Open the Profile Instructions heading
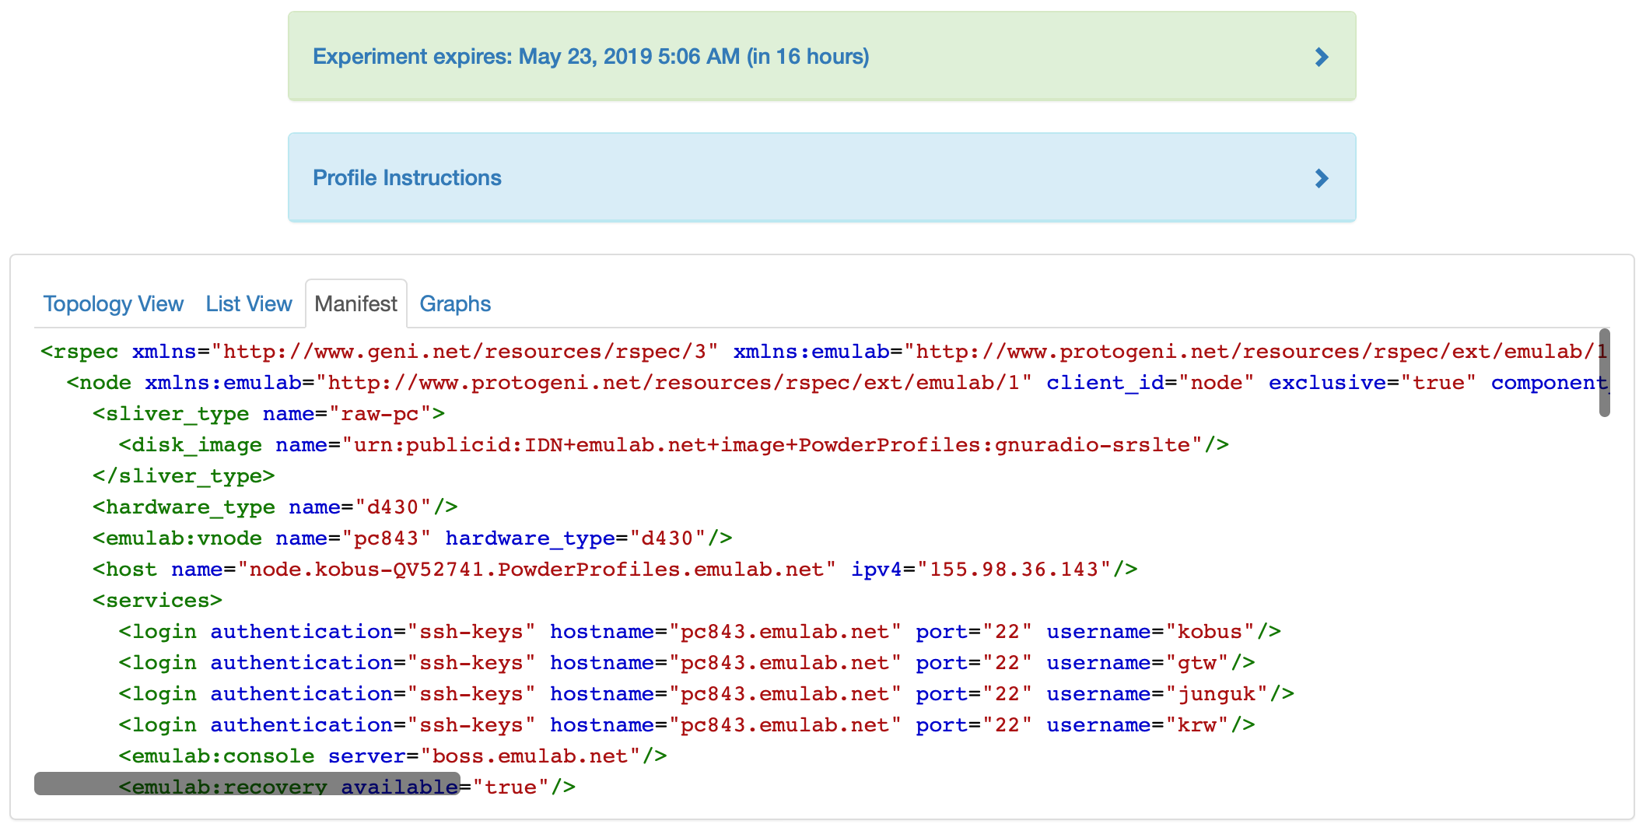This screenshot has width=1646, height=831. [407, 178]
